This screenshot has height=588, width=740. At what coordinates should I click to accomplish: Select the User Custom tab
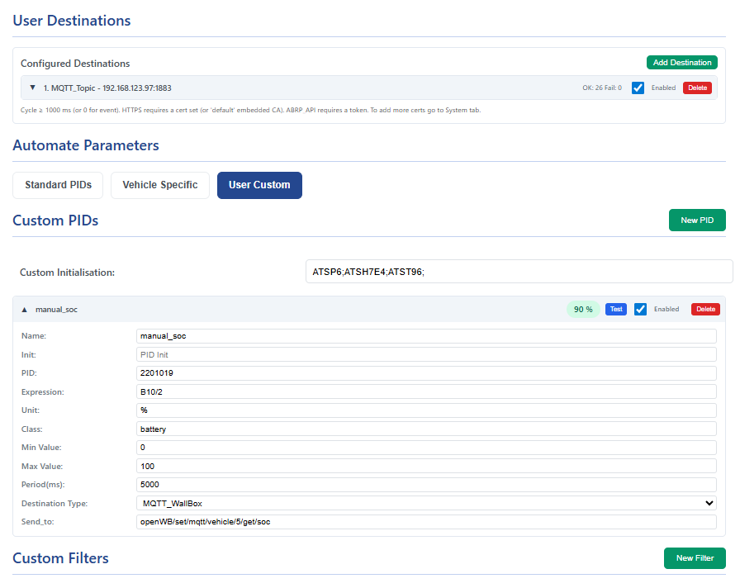[259, 185]
